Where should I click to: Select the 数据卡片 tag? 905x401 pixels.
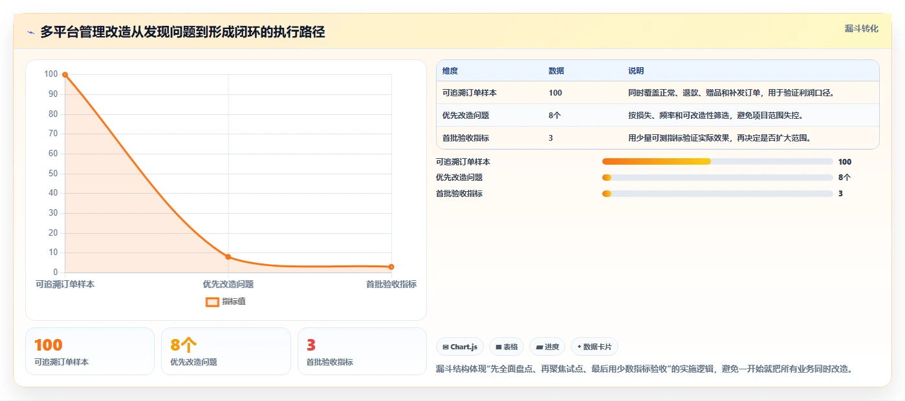594,347
